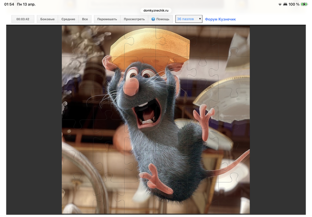Show only side pieces with Боковые

click(x=47, y=19)
